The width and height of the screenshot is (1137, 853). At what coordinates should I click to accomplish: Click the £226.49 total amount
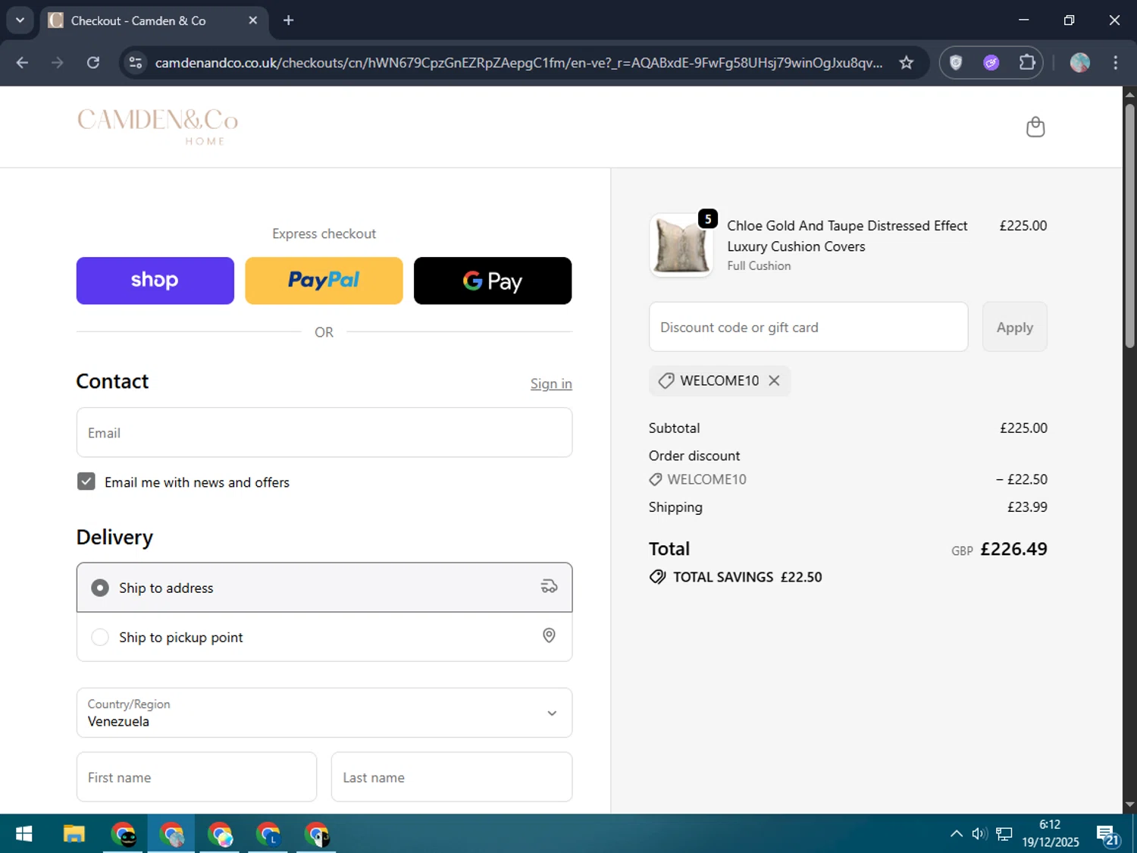pos(1013,549)
